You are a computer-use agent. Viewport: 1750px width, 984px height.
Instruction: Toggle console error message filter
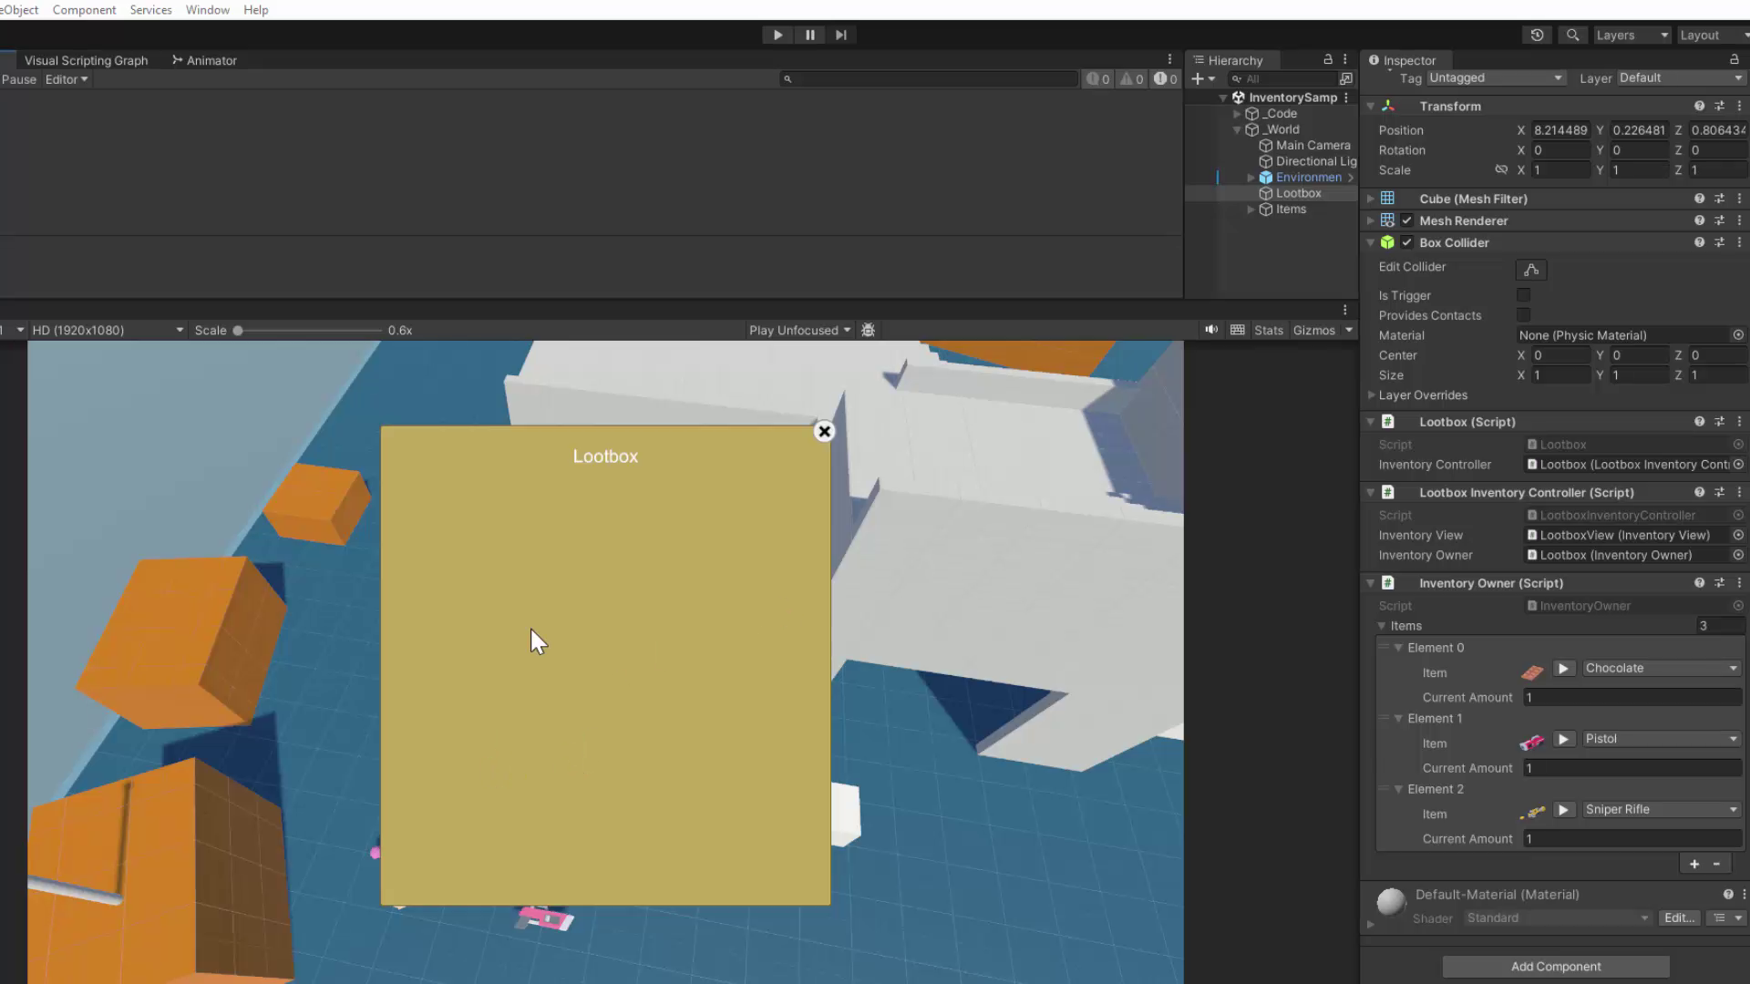[1166, 79]
